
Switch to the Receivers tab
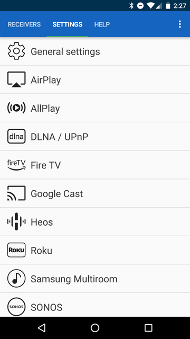click(24, 24)
